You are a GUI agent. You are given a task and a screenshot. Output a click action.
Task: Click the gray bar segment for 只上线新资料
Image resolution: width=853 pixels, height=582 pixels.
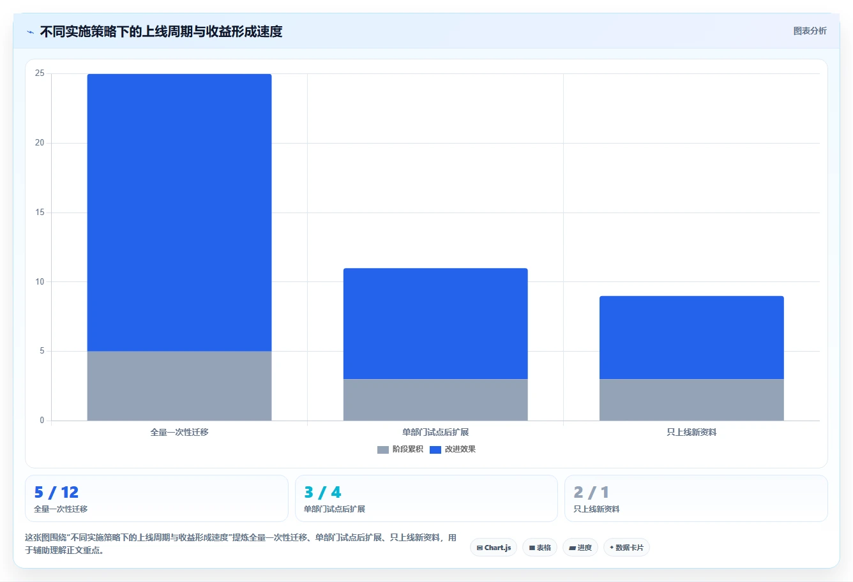click(691, 400)
